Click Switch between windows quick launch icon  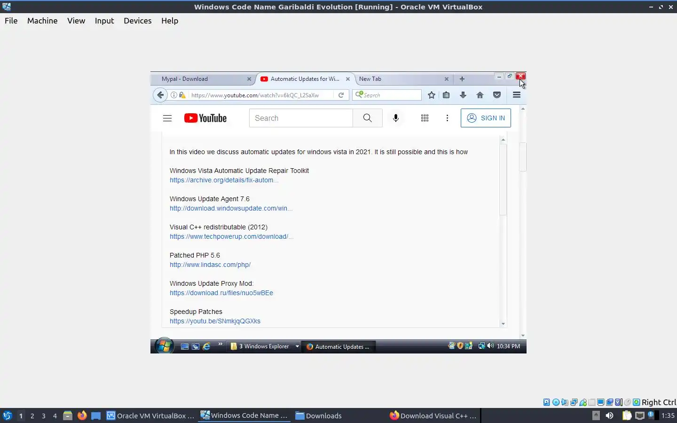(x=196, y=346)
